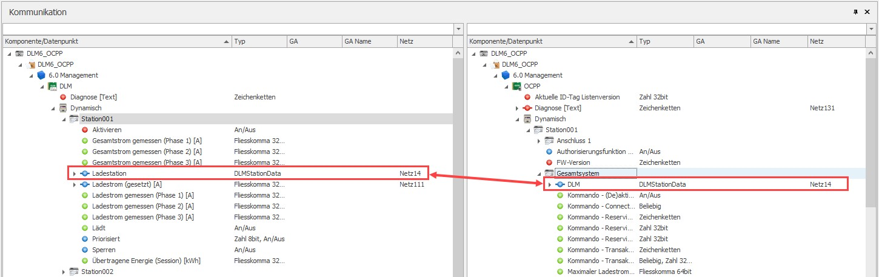
Task: Collapse the Gesamtsystem node
Action: [x=539, y=173]
